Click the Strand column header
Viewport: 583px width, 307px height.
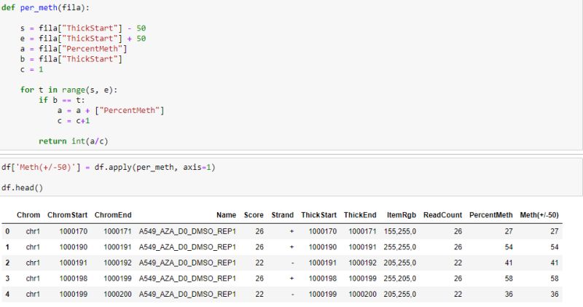click(x=282, y=214)
